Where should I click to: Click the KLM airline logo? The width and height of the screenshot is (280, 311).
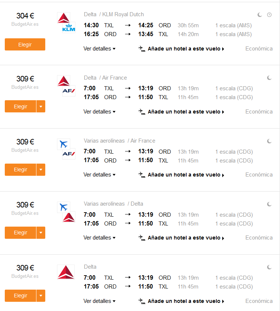pyautogui.click(x=69, y=28)
